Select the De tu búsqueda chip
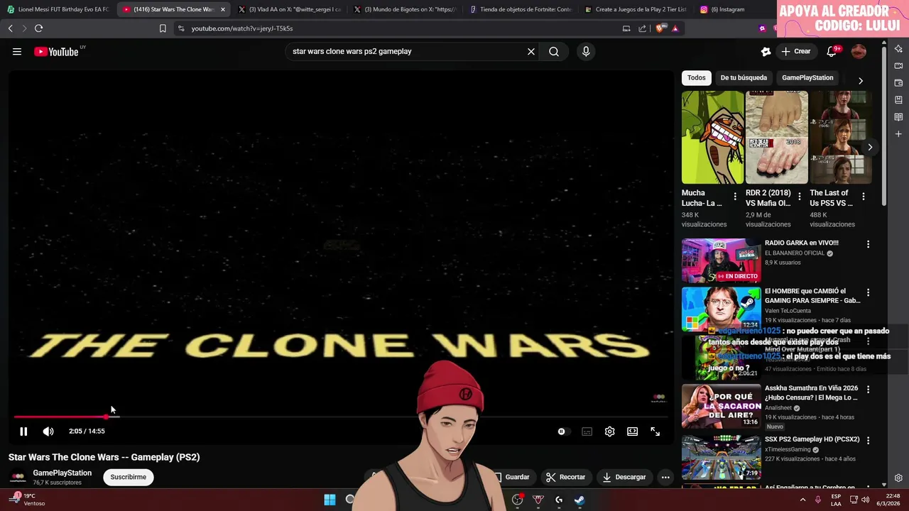The height and width of the screenshot is (511, 909). pos(744,77)
